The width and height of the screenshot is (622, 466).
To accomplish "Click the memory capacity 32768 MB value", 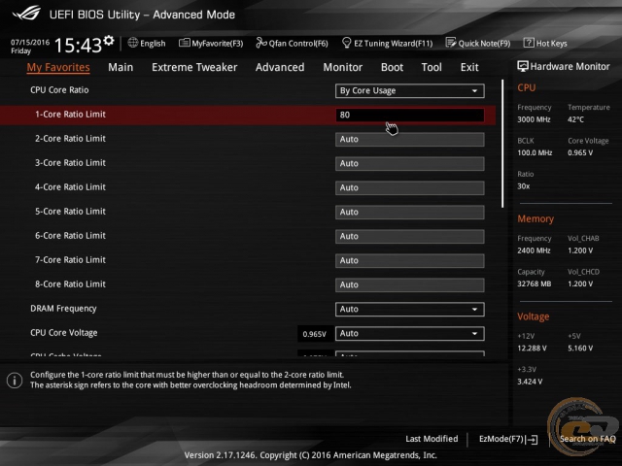I will [x=534, y=283].
